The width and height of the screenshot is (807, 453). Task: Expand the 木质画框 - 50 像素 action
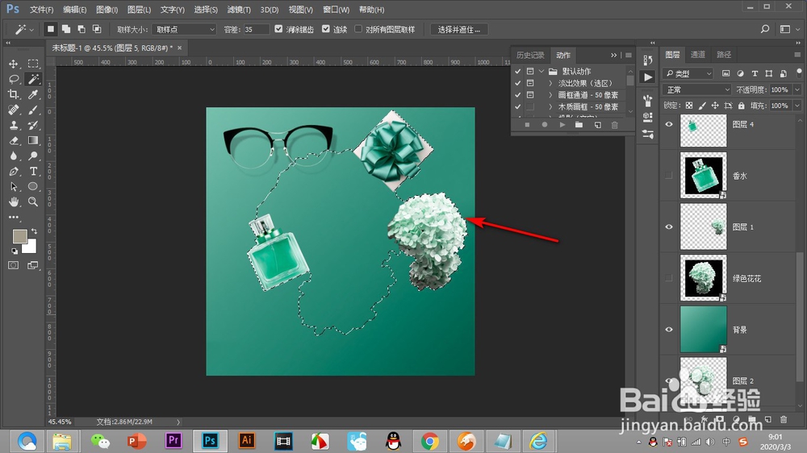(550, 106)
